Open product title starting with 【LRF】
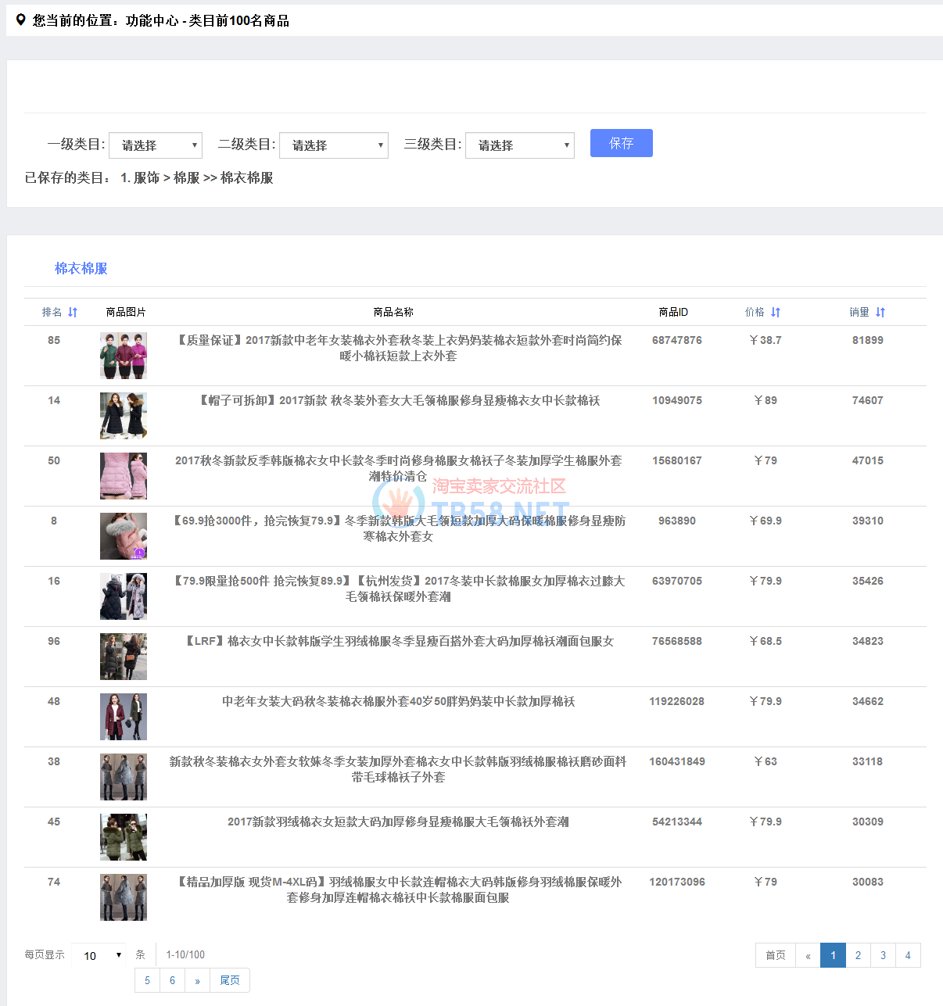This screenshot has width=943, height=1006. coord(399,641)
